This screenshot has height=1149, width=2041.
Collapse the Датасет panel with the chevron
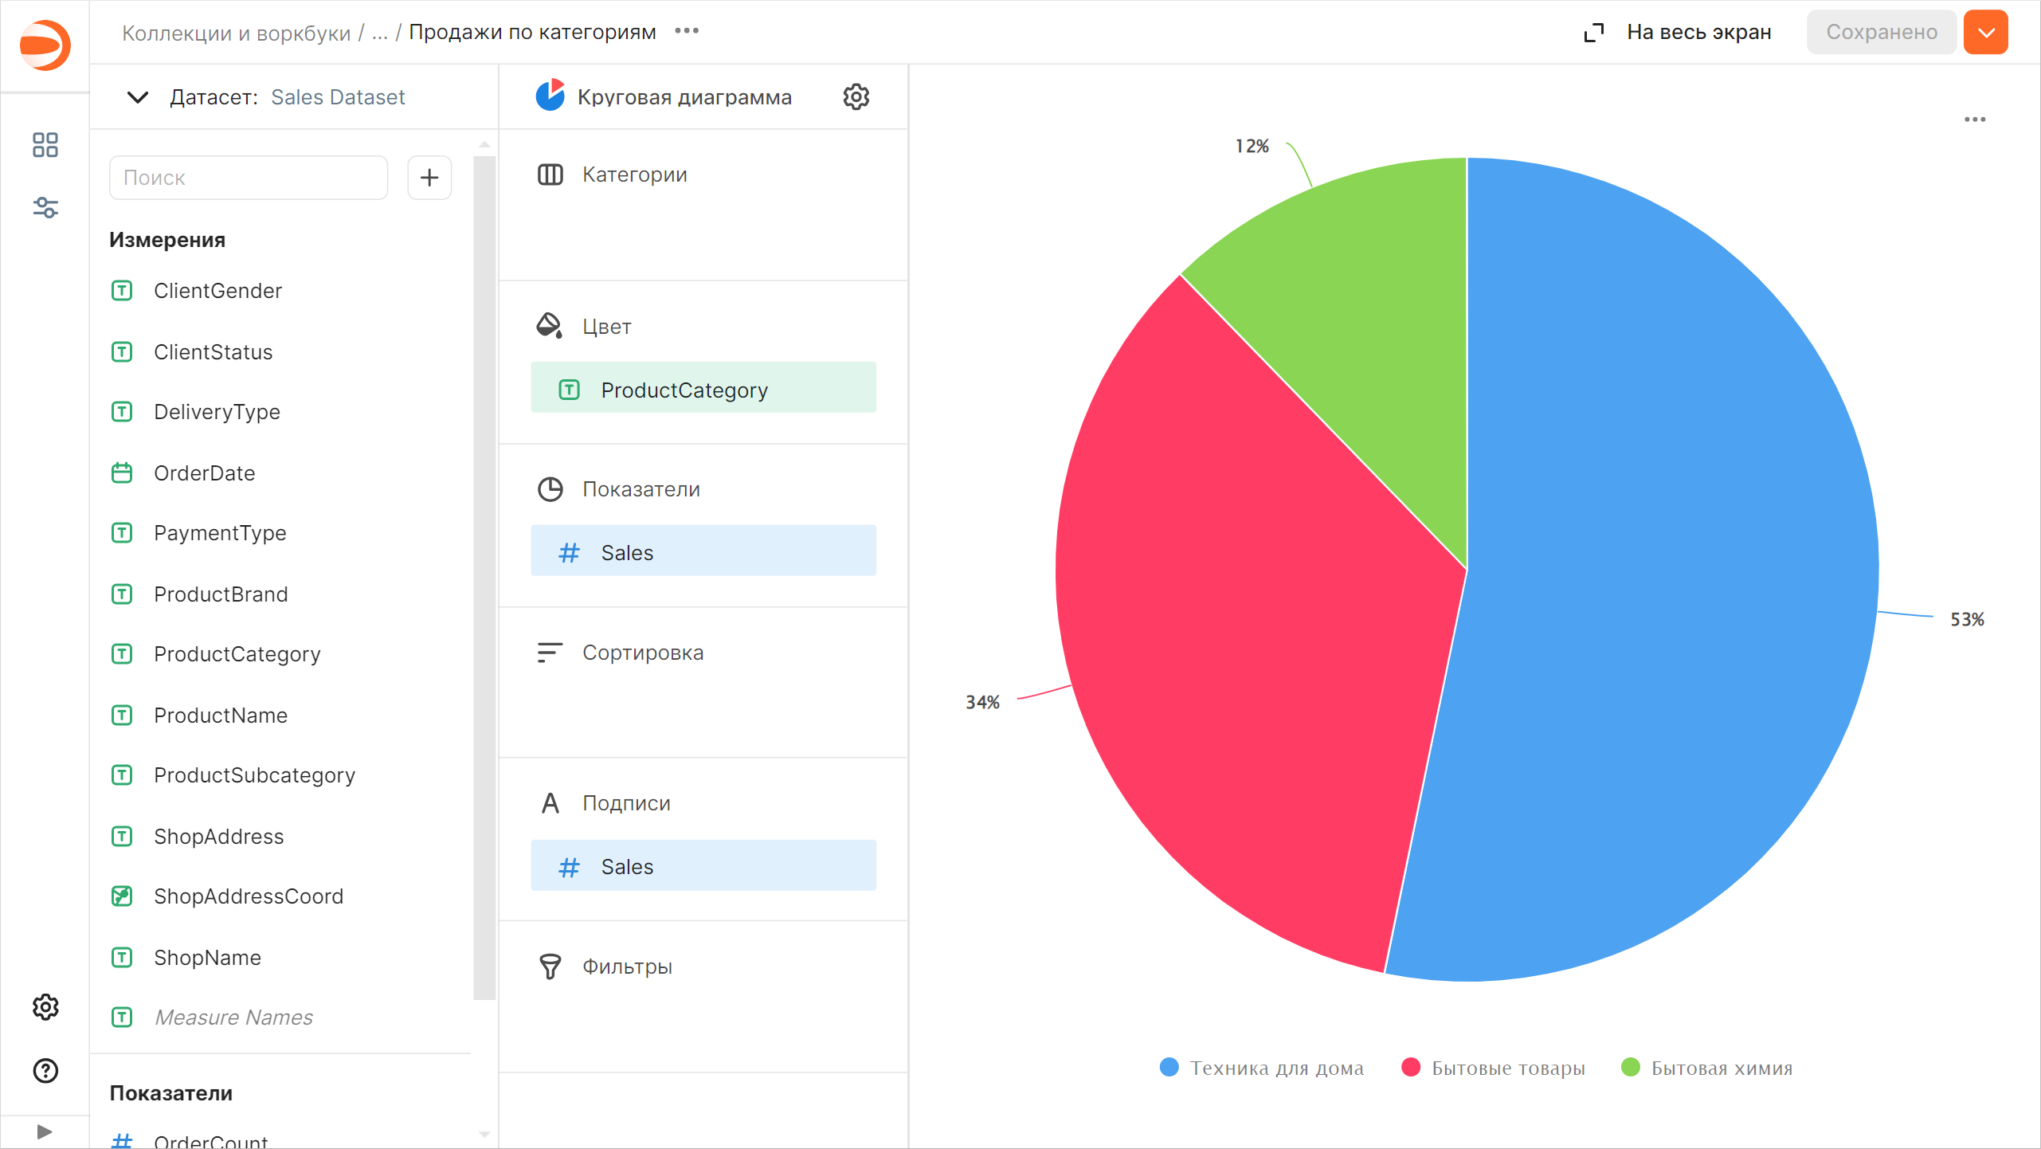click(136, 97)
